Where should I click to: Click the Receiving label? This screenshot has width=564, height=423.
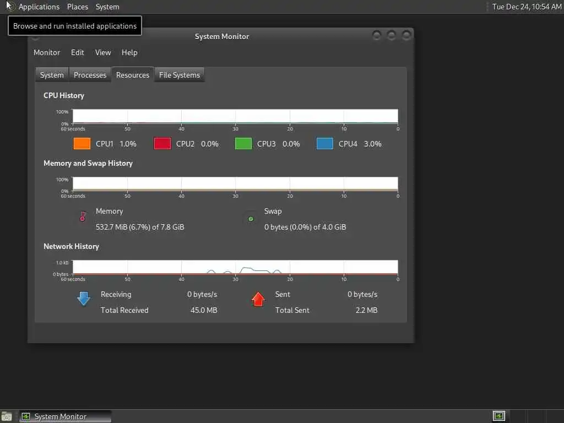116,294
